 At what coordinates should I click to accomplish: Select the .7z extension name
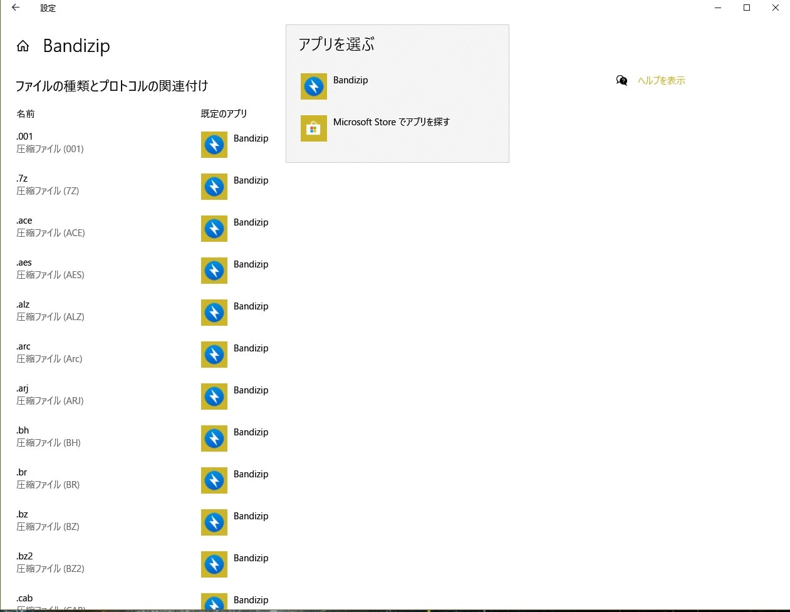22,179
